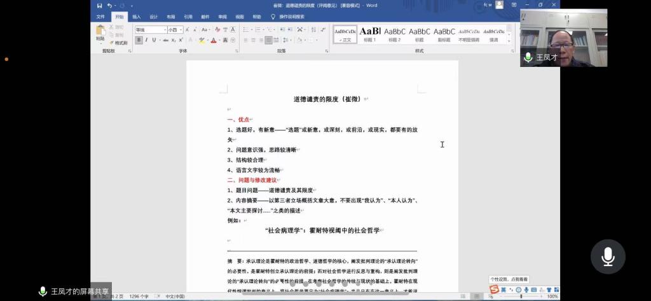Image resolution: width=651 pixels, height=301 pixels.
Task: Click the red heading 二、问题与修改建议
Action: coord(252,180)
